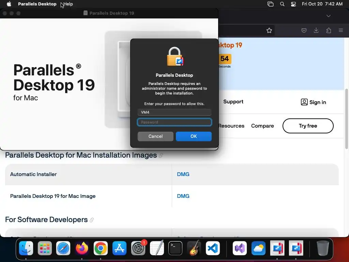Open Google Chrome from the Dock

tap(101, 248)
